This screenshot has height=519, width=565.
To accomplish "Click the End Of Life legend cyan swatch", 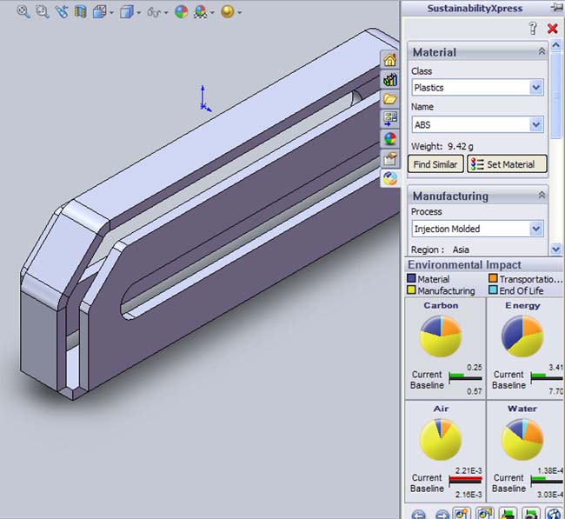I will [x=493, y=289].
